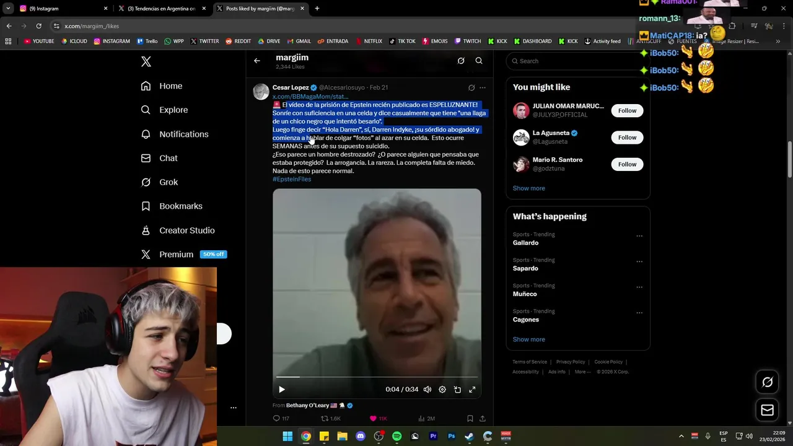Open Notifications in the sidebar

tap(175, 134)
